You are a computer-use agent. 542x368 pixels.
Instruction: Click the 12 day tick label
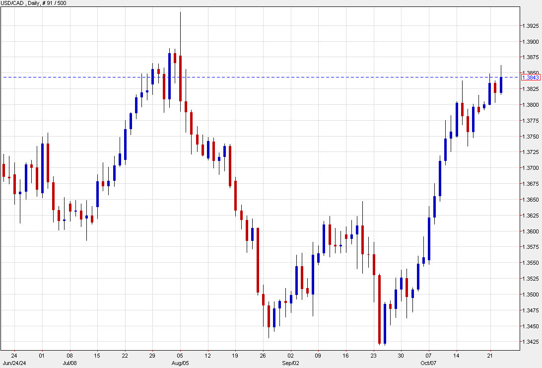(x=208, y=356)
